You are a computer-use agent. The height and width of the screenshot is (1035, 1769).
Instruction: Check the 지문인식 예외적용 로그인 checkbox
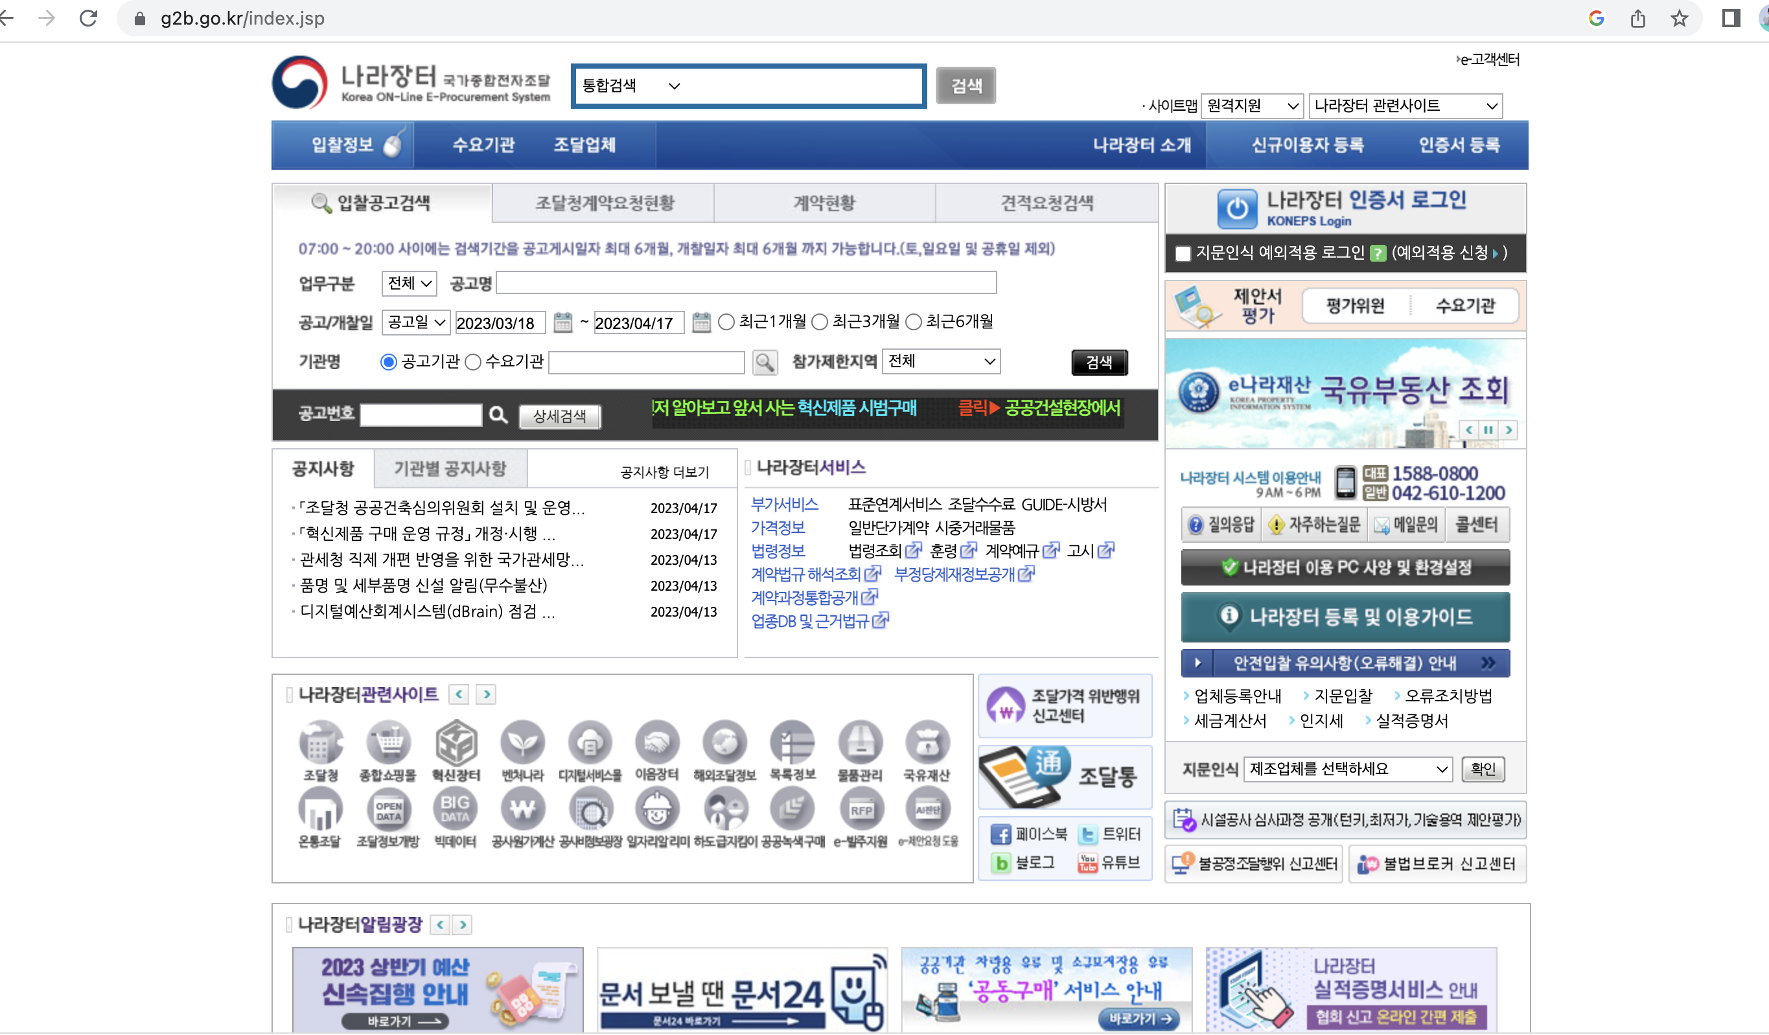(x=1183, y=253)
